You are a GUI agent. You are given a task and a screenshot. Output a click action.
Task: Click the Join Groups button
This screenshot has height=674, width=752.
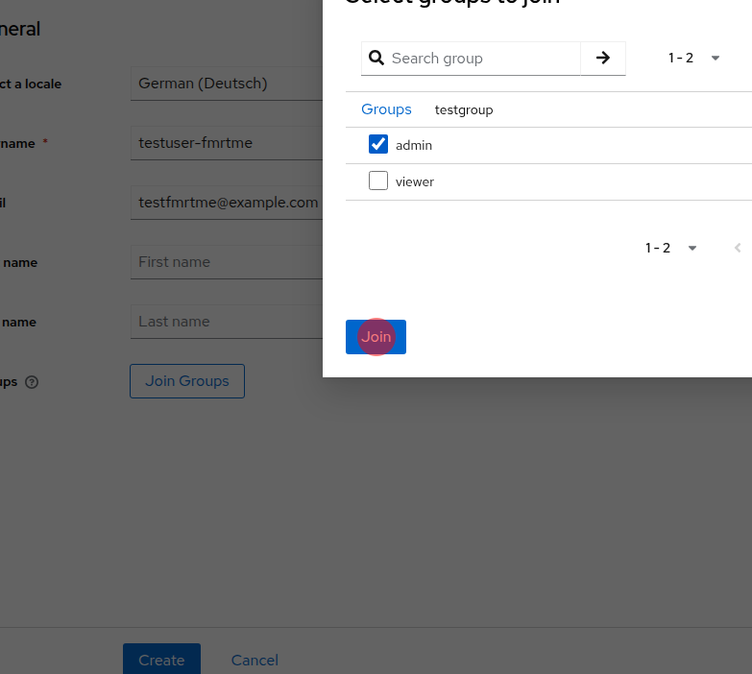click(x=187, y=381)
